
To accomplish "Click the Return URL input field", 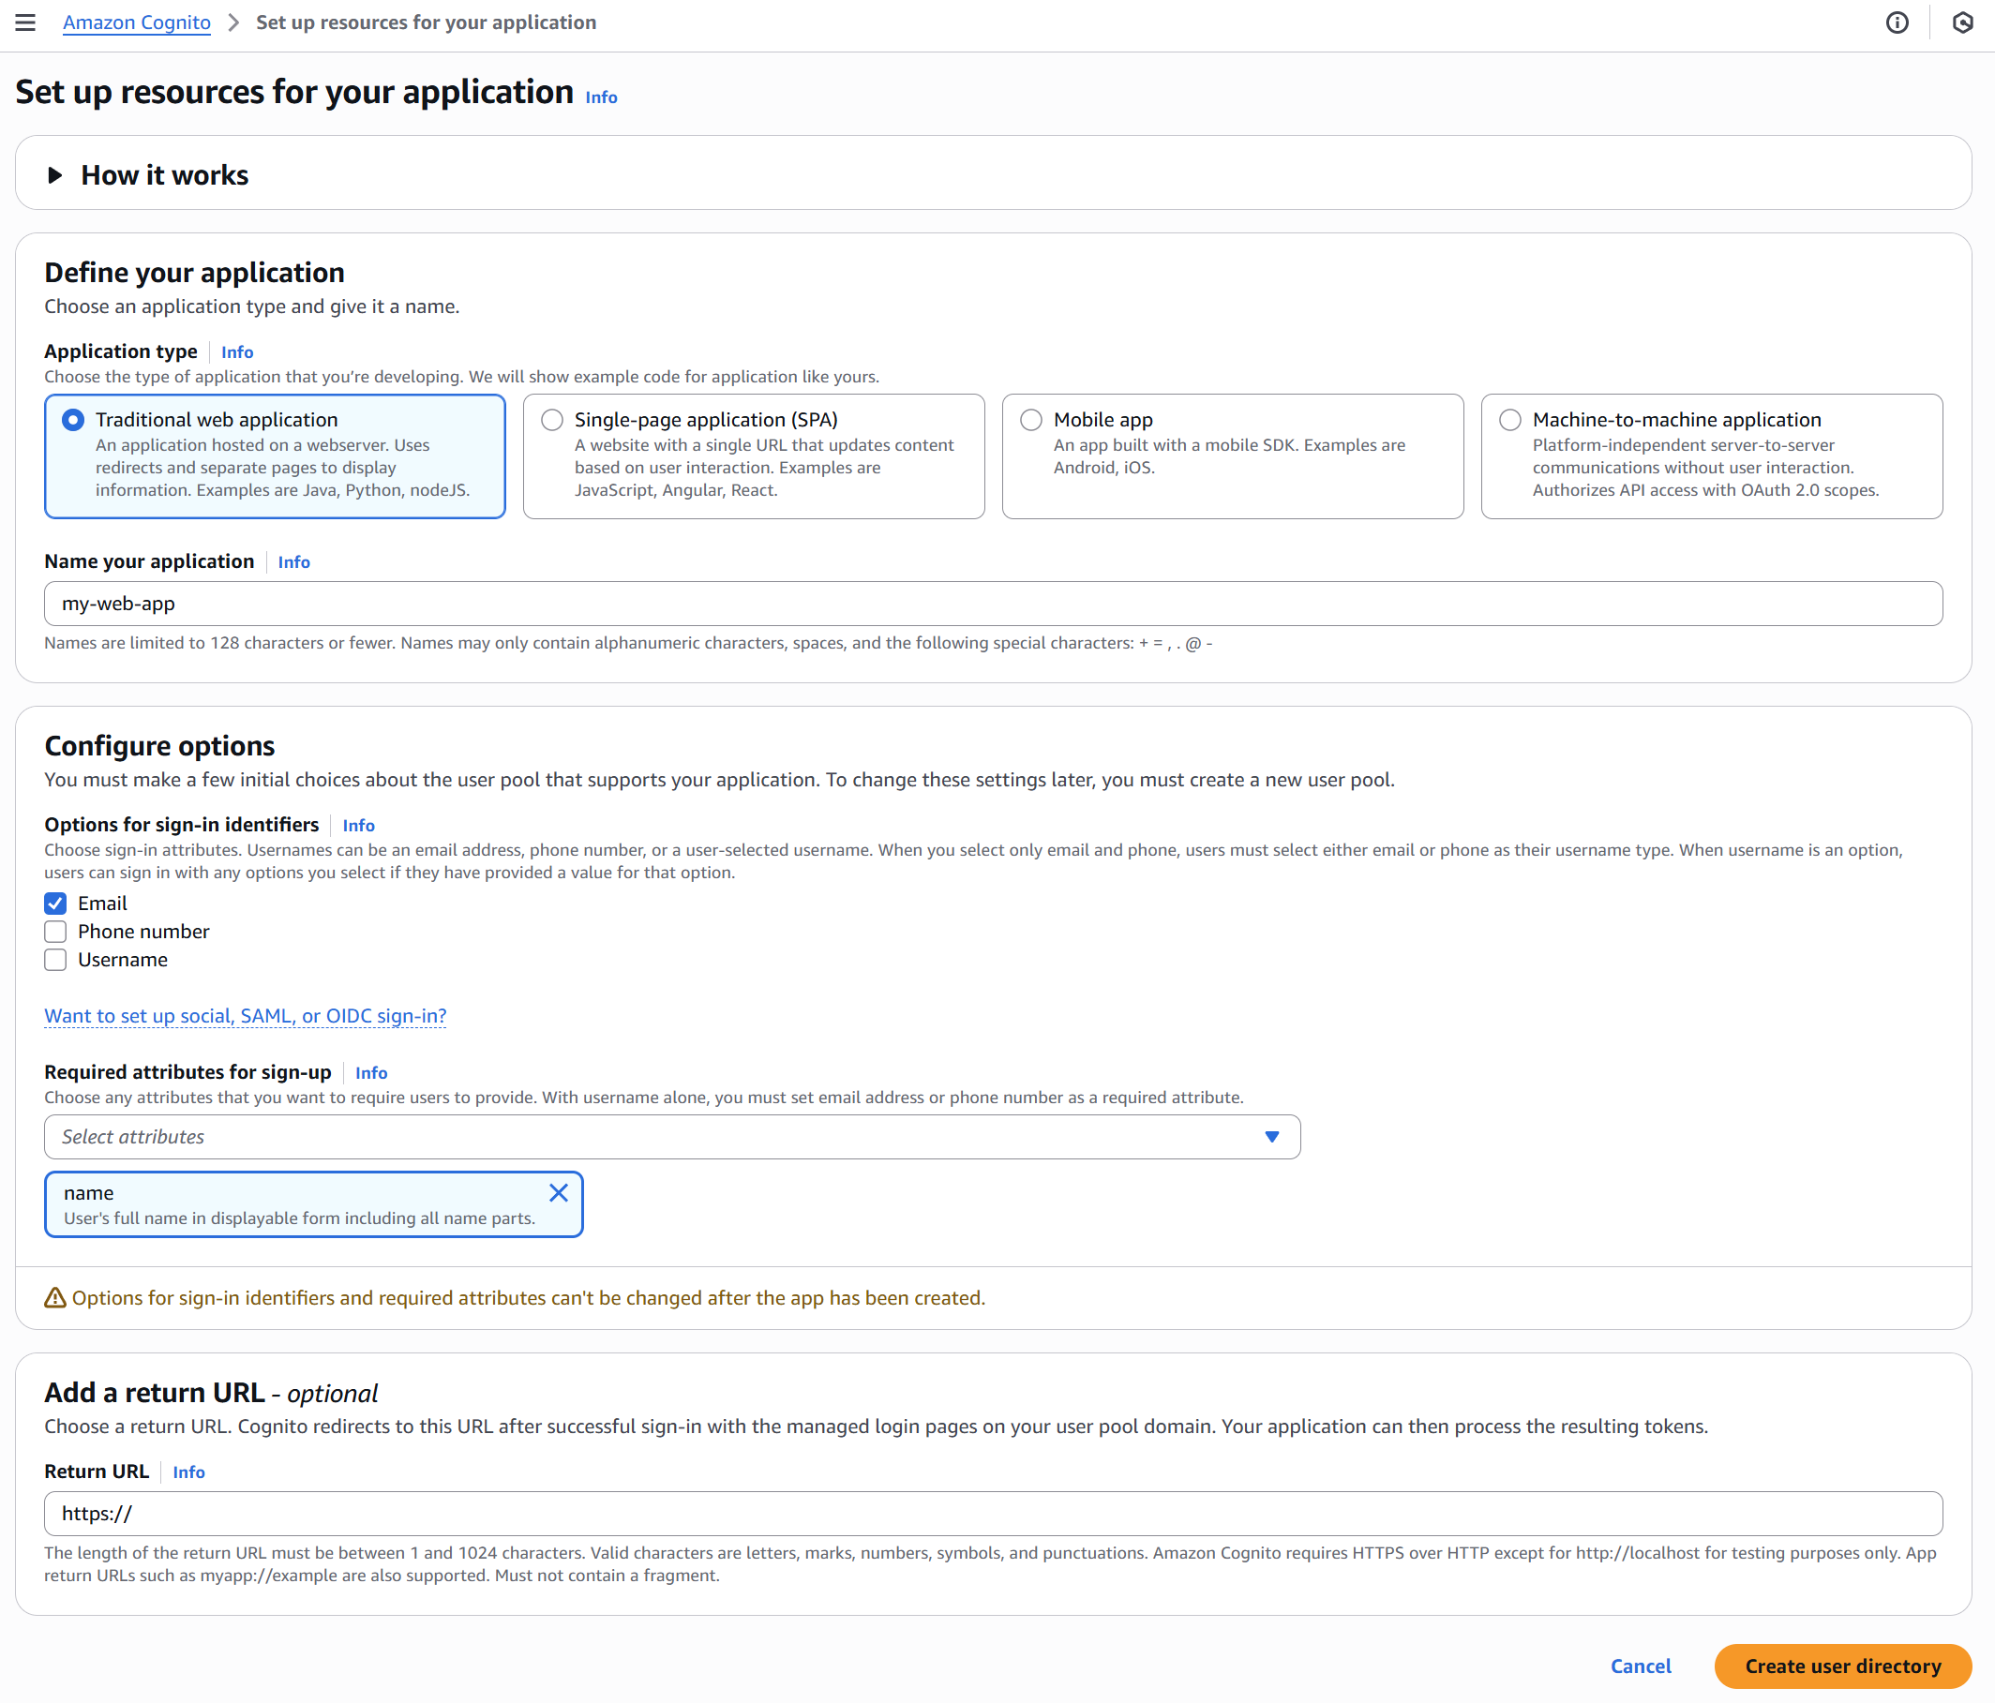I will (x=992, y=1514).
